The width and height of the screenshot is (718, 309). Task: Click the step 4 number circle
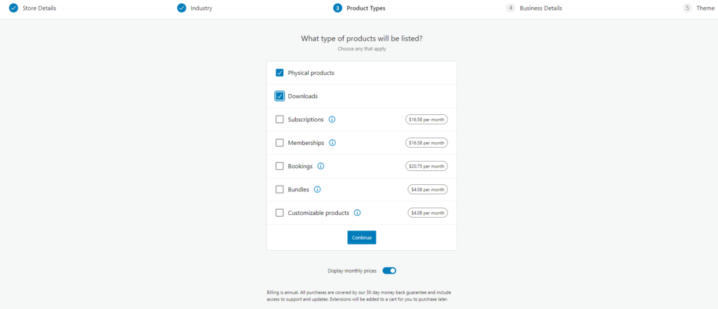point(510,8)
